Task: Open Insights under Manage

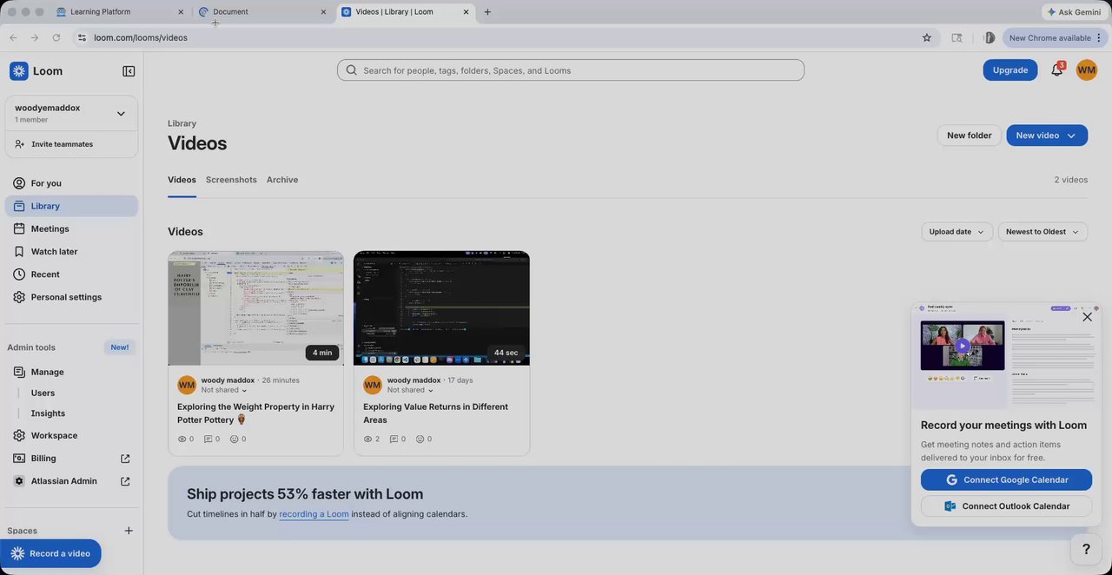Action: (x=48, y=413)
